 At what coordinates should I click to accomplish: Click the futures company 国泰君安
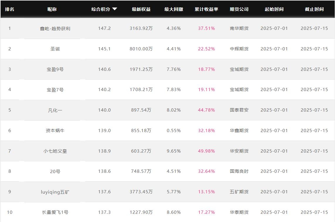pyautogui.click(x=239, y=110)
